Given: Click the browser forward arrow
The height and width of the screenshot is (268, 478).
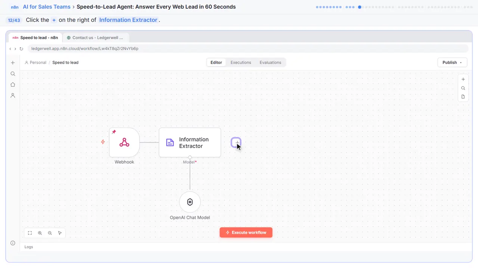Looking at the screenshot, I should (x=15, y=49).
